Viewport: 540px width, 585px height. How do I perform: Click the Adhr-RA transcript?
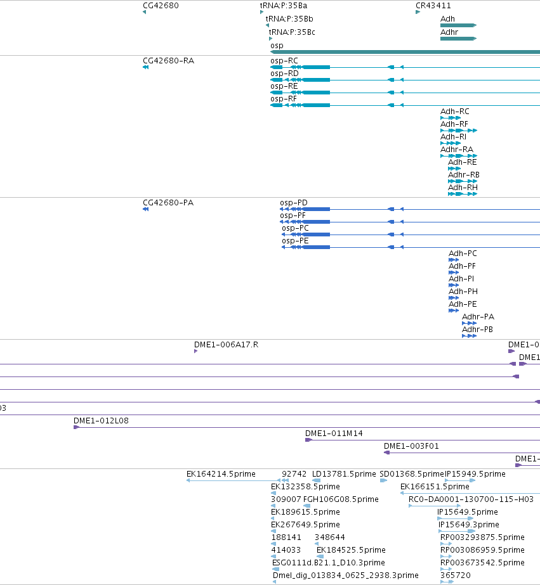pyautogui.click(x=459, y=156)
